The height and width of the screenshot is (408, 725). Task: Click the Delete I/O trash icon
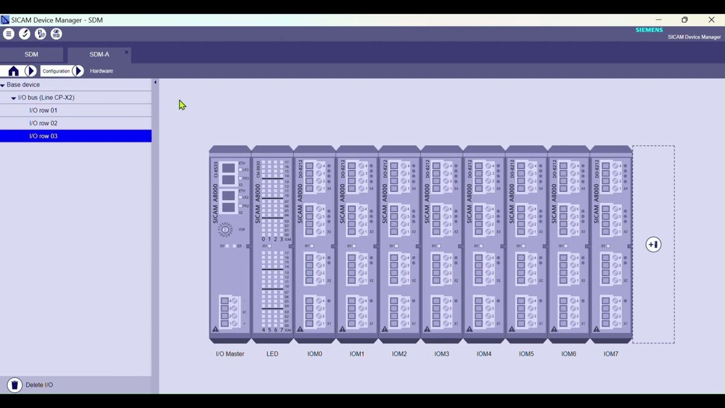click(x=15, y=385)
